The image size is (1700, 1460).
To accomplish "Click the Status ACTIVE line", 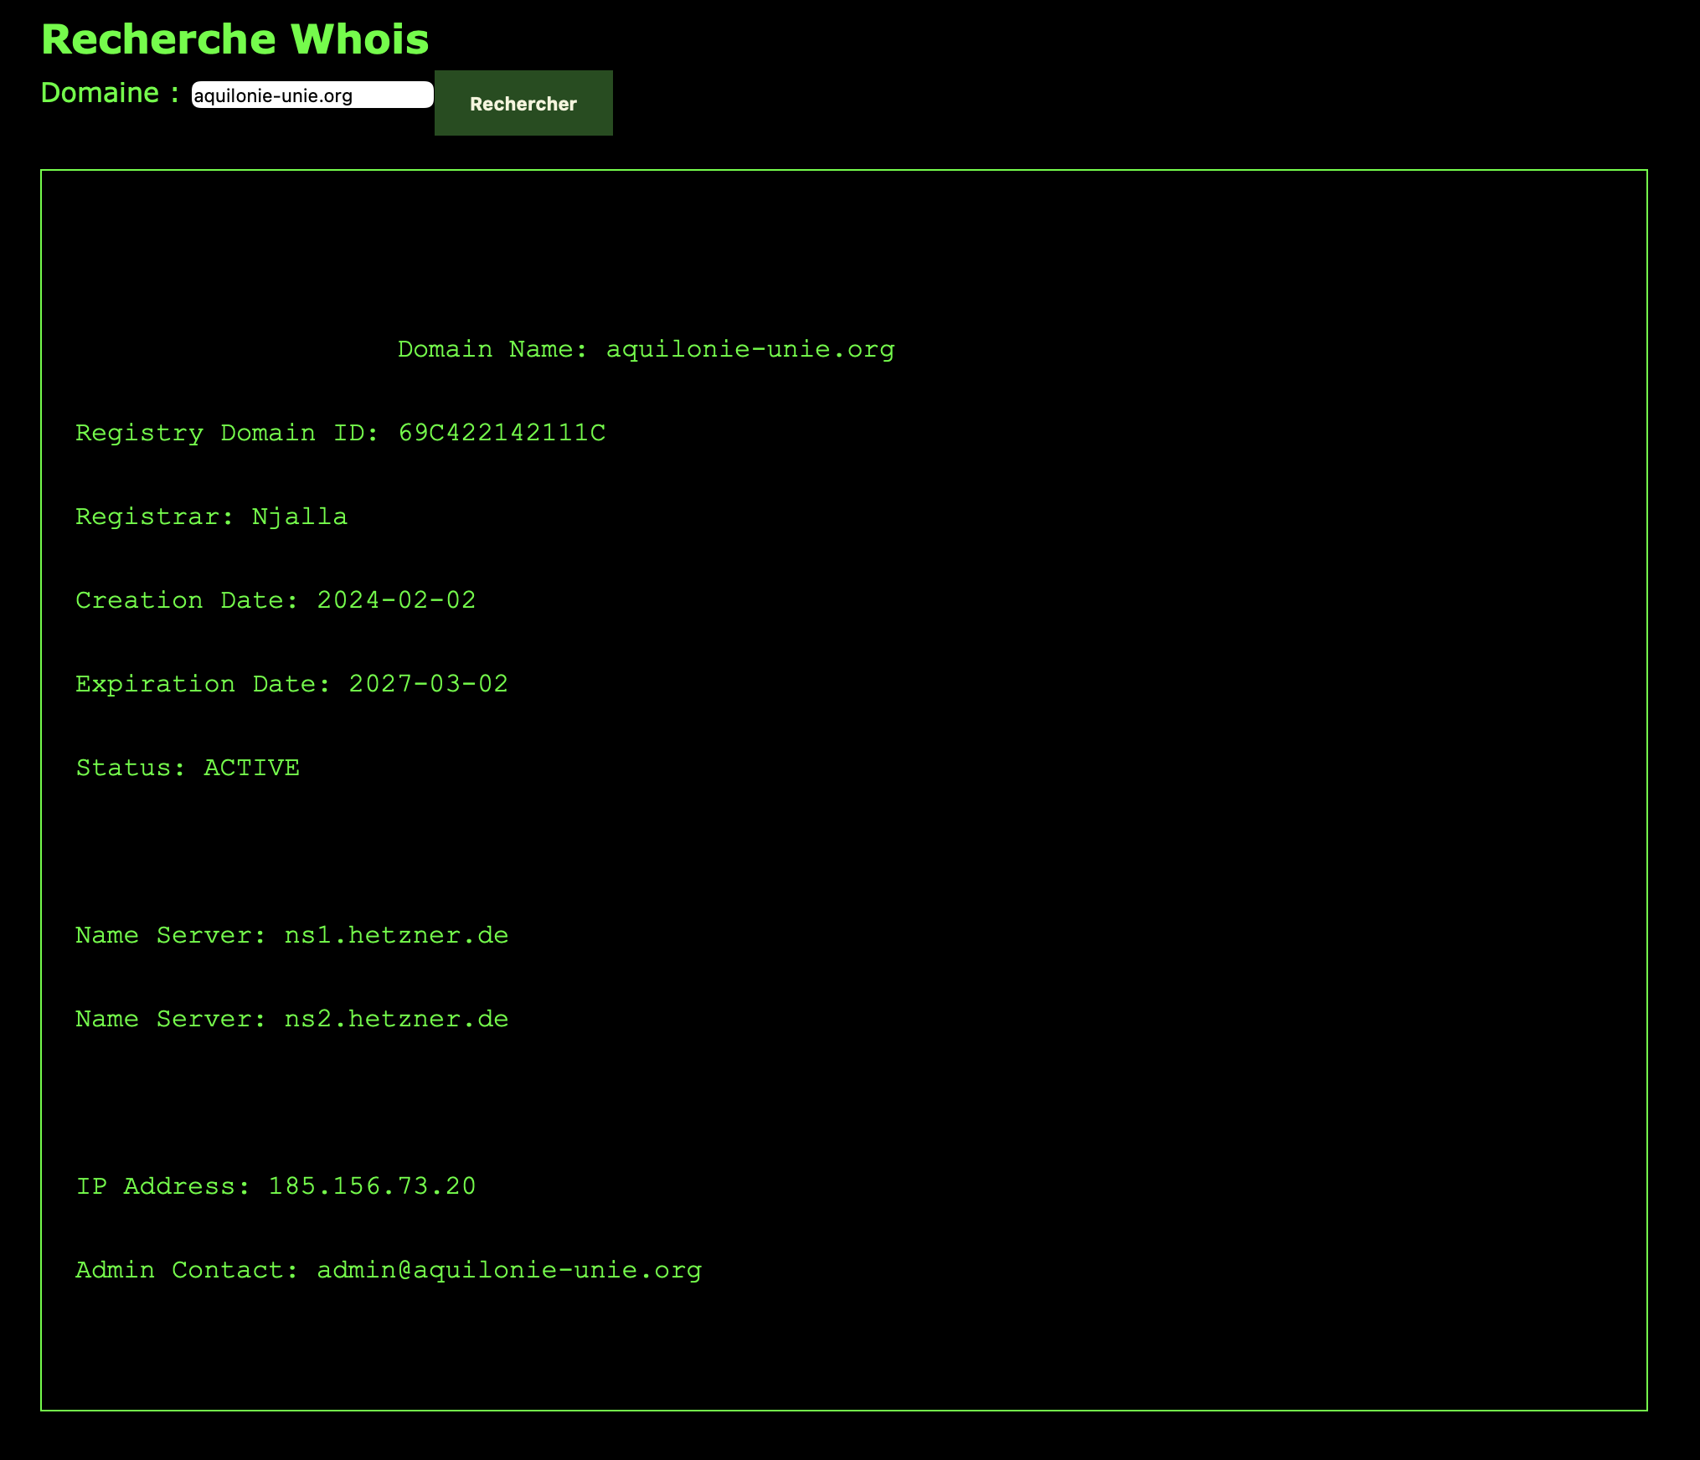I will point(188,768).
